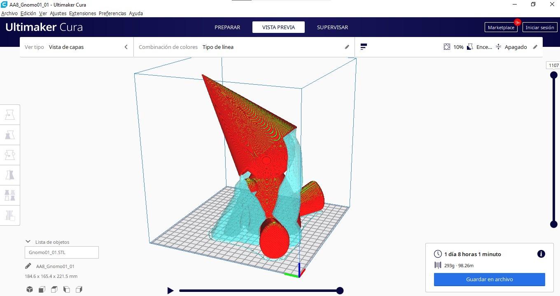Click the 9+ notification badge on Marketplace
The image size is (560, 296).
point(517,23)
